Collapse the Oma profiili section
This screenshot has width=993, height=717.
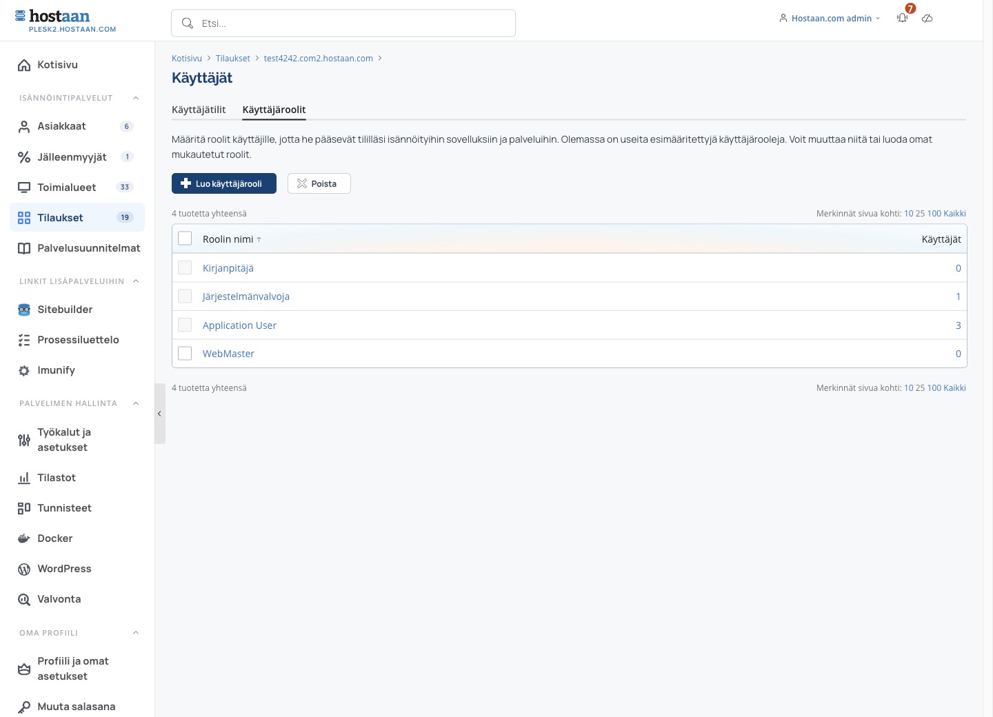point(136,633)
